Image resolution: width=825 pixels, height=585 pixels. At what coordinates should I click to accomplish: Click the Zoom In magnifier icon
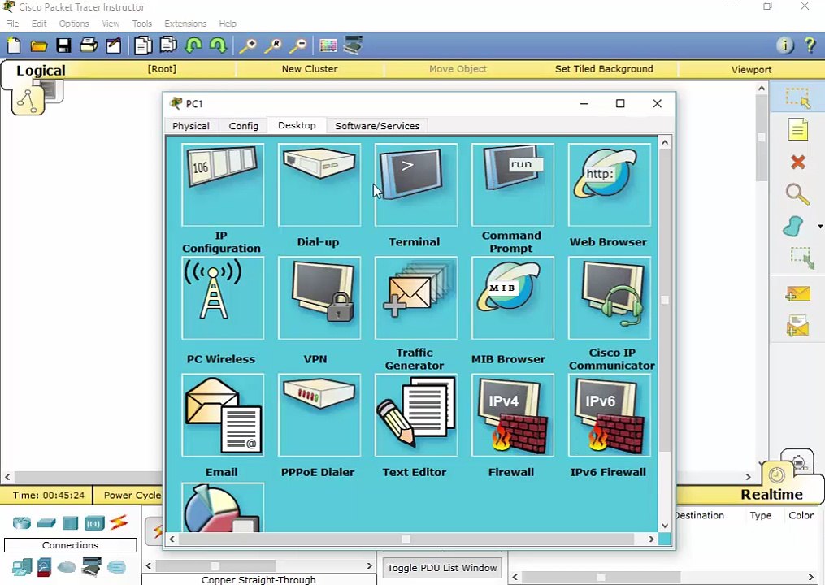[248, 45]
